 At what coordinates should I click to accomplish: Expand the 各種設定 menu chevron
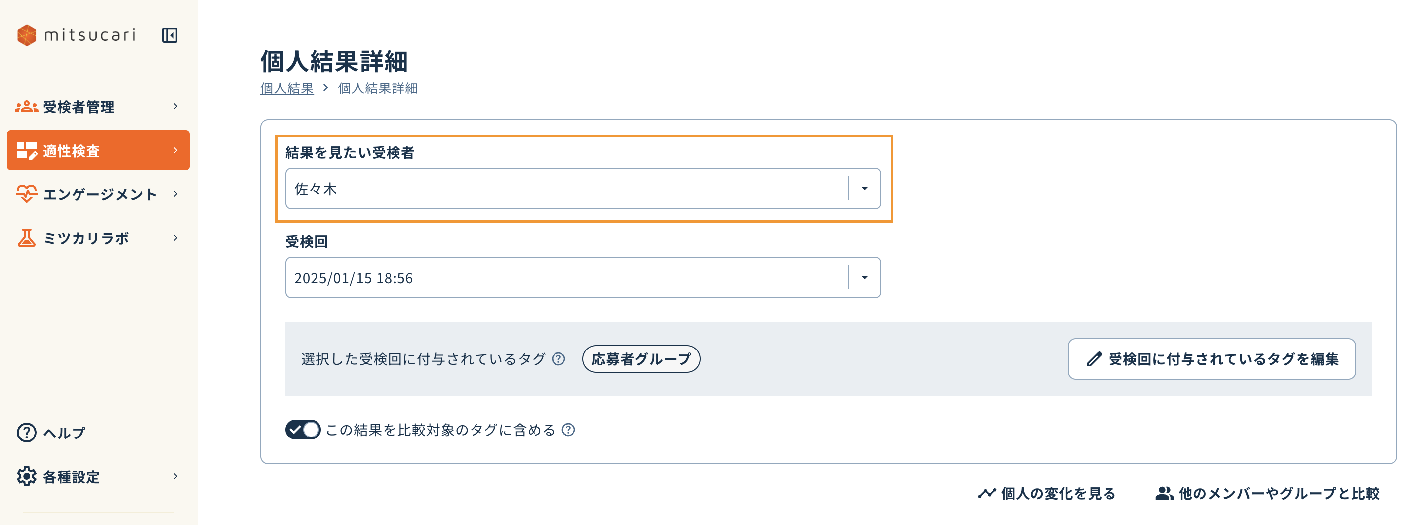(x=175, y=476)
